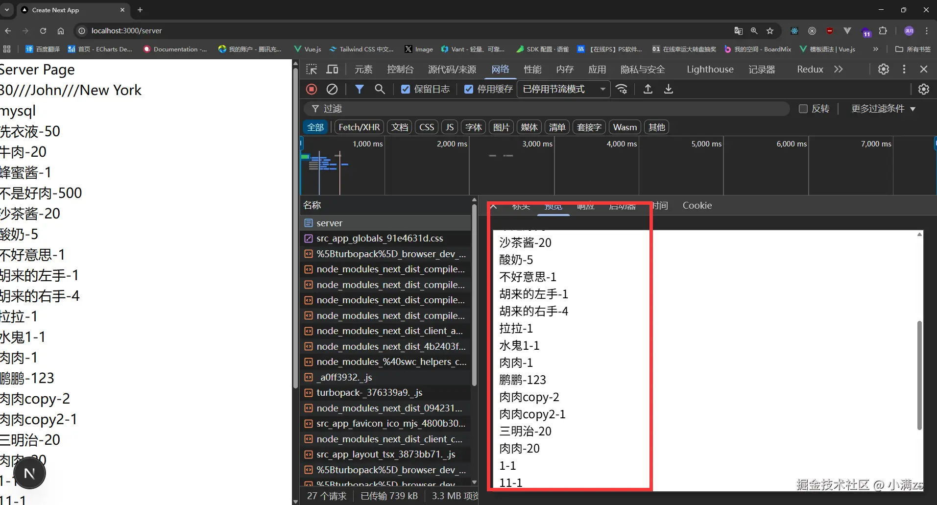Click the export HAR download icon

click(668, 89)
